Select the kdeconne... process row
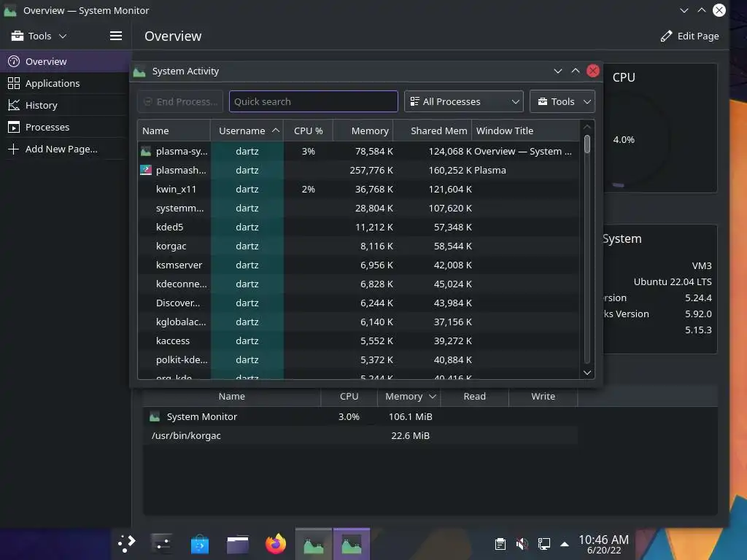Screen dimensions: 747x560 [359, 284]
